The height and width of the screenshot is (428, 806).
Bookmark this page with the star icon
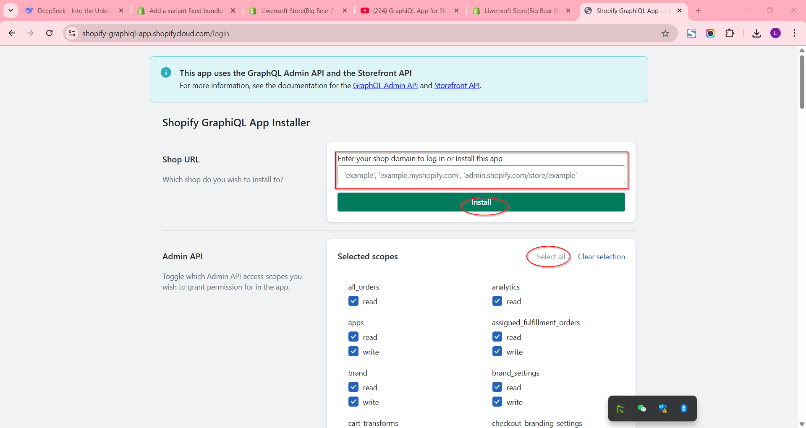pos(665,33)
